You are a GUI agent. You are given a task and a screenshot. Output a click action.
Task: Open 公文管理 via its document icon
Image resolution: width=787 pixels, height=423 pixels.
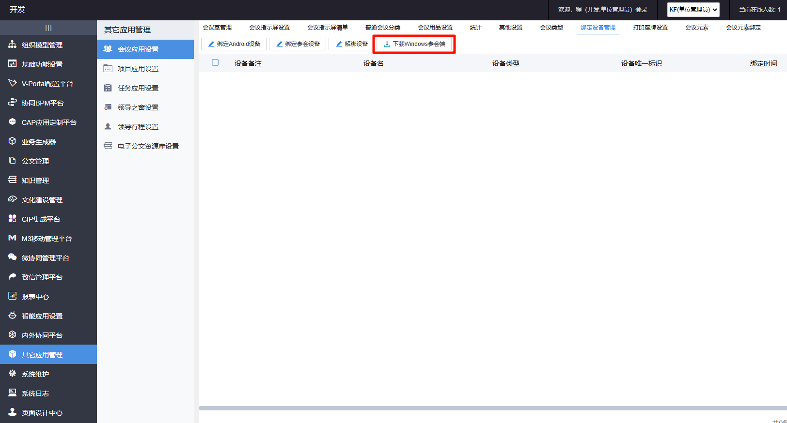[x=13, y=161]
